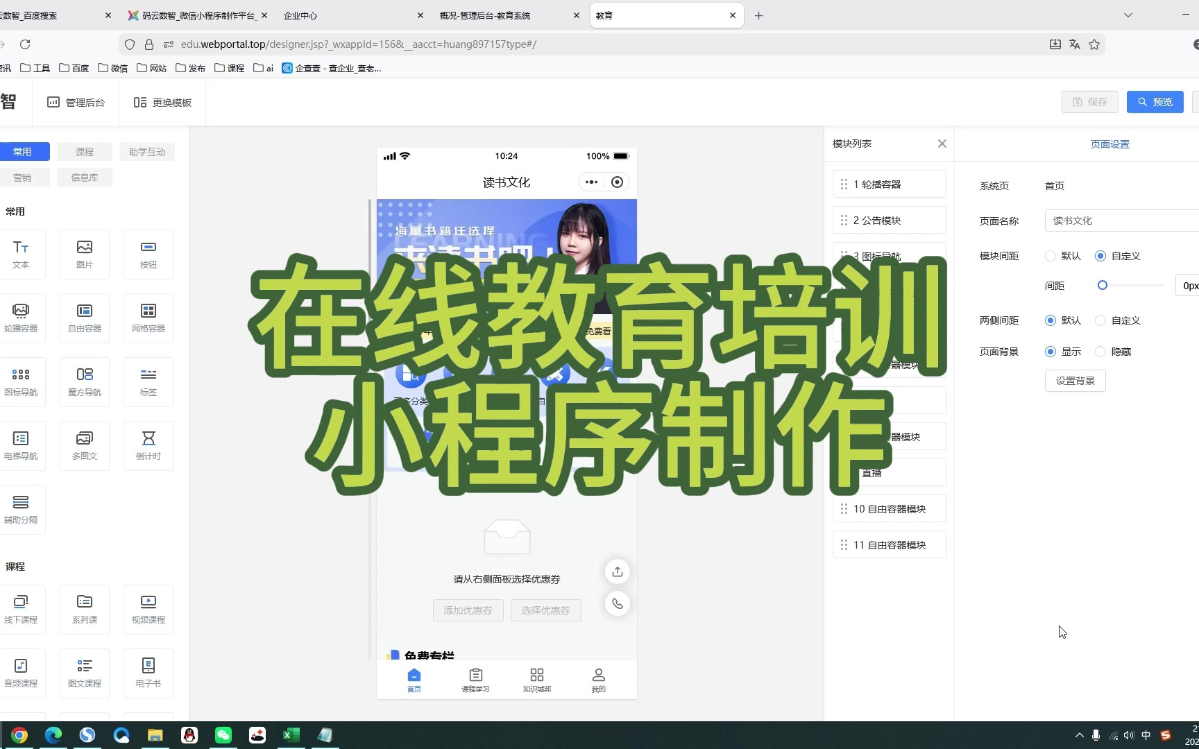Click the 预览 preview button
Viewport: 1199px width, 749px height.
pos(1155,102)
